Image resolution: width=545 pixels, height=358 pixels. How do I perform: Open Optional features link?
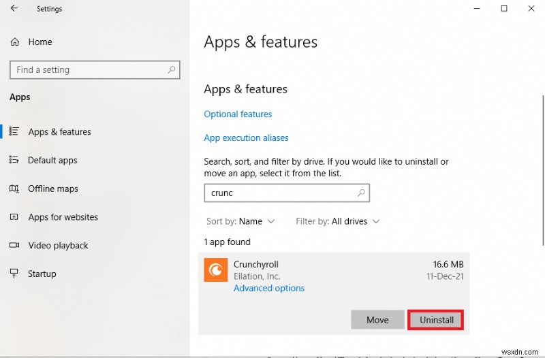tap(238, 114)
